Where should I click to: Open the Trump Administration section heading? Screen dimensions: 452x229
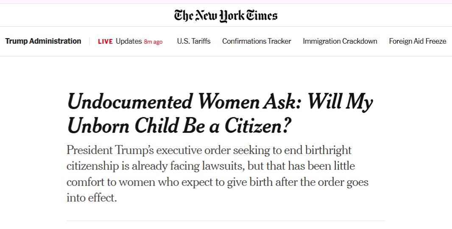point(43,41)
